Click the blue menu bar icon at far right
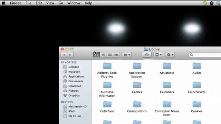Image resolution: width=221 pixels, height=124 pixels. click(x=218, y=3)
